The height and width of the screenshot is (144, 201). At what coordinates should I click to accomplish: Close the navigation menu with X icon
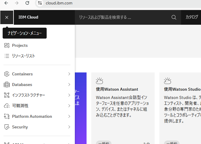click(x=7, y=17)
